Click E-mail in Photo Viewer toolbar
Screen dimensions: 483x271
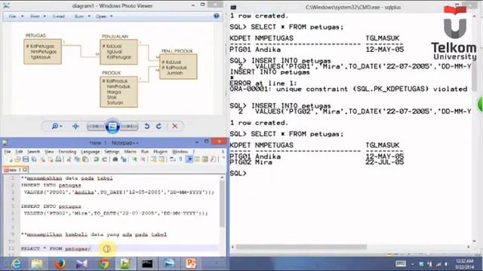coord(59,17)
